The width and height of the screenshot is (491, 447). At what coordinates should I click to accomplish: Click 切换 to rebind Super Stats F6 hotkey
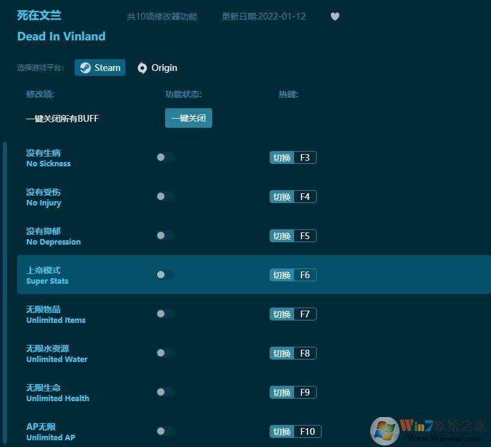(x=281, y=275)
